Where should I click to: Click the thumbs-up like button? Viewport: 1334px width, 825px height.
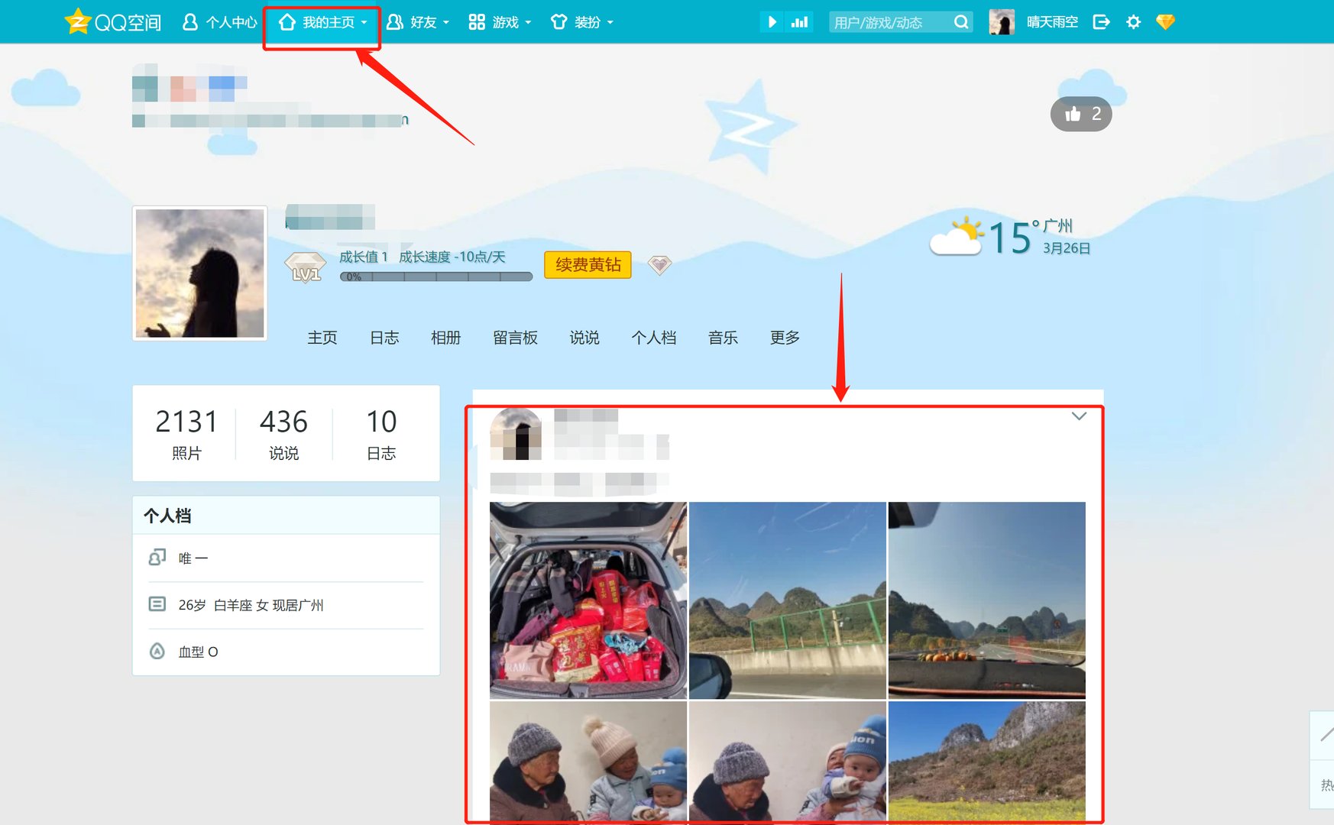[1081, 114]
